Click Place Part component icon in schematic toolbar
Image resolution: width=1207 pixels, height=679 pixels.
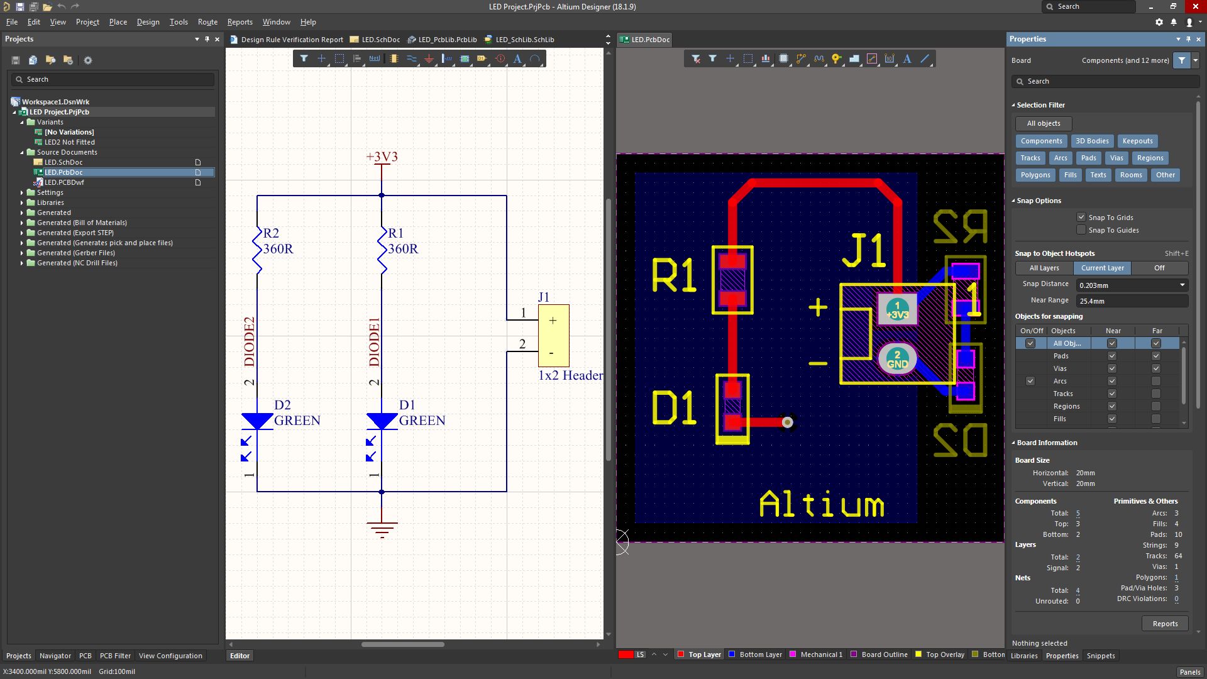coord(394,58)
